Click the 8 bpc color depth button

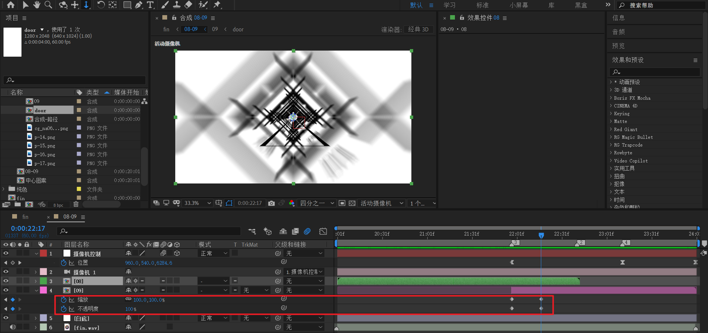58,205
